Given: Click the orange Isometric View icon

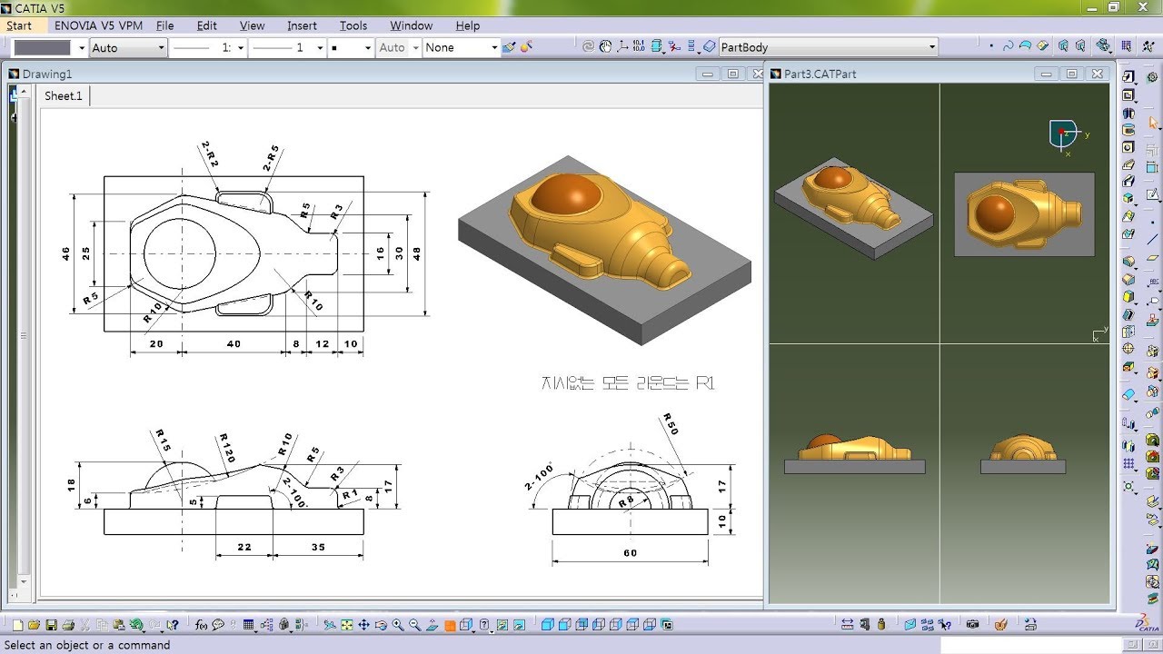Looking at the screenshot, I should 450,625.
